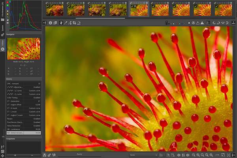Toggle the left panel visibility icon

click(44, 23)
